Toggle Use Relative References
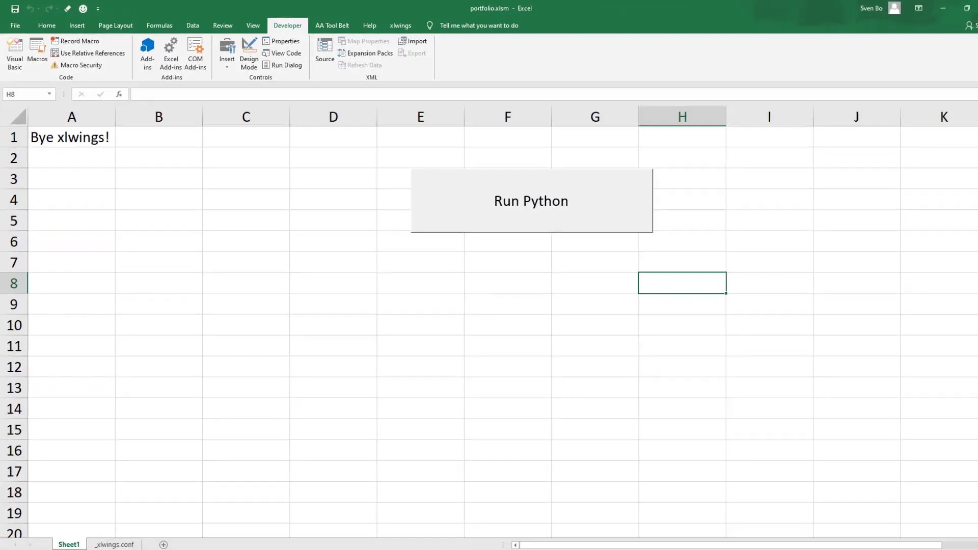 92,53
